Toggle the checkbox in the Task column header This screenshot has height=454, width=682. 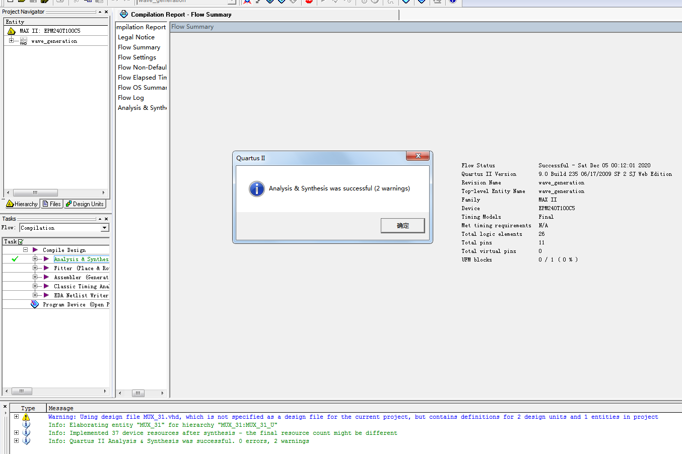21,242
